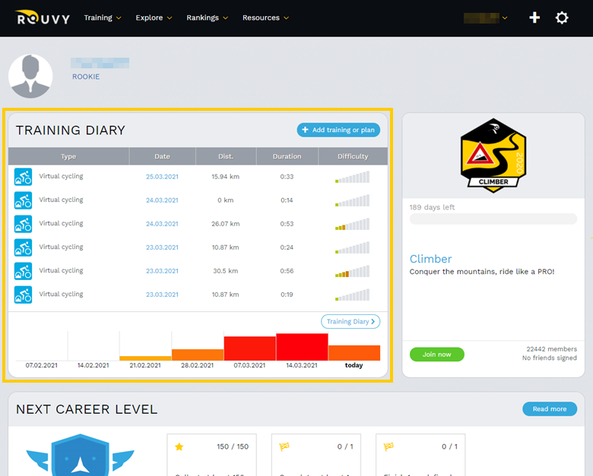This screenshot has width=593, height=476.
Task: Click the ROUVY logo
Action: point(43,17)
